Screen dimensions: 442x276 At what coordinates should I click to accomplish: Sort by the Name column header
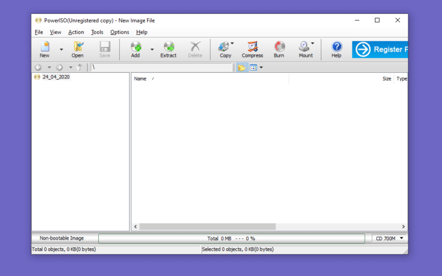210,79
